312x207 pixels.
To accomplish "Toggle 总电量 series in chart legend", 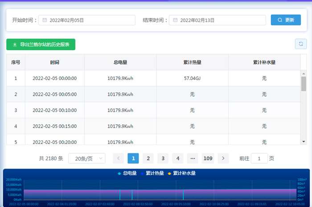I will pyautogui.click(x=127, y=173).
